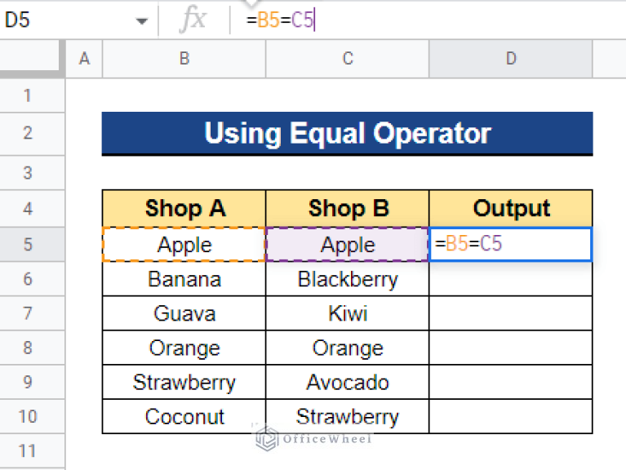Select row 6 header
Image resolution: width=626 pixels, height=470 pixels.
(x=32, y=279)
